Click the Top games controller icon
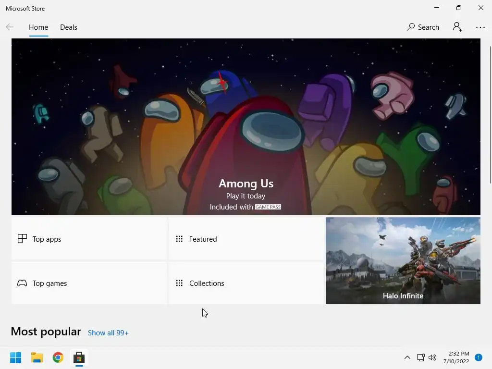Viewport: 492px width, 369px height. (22, 283)
